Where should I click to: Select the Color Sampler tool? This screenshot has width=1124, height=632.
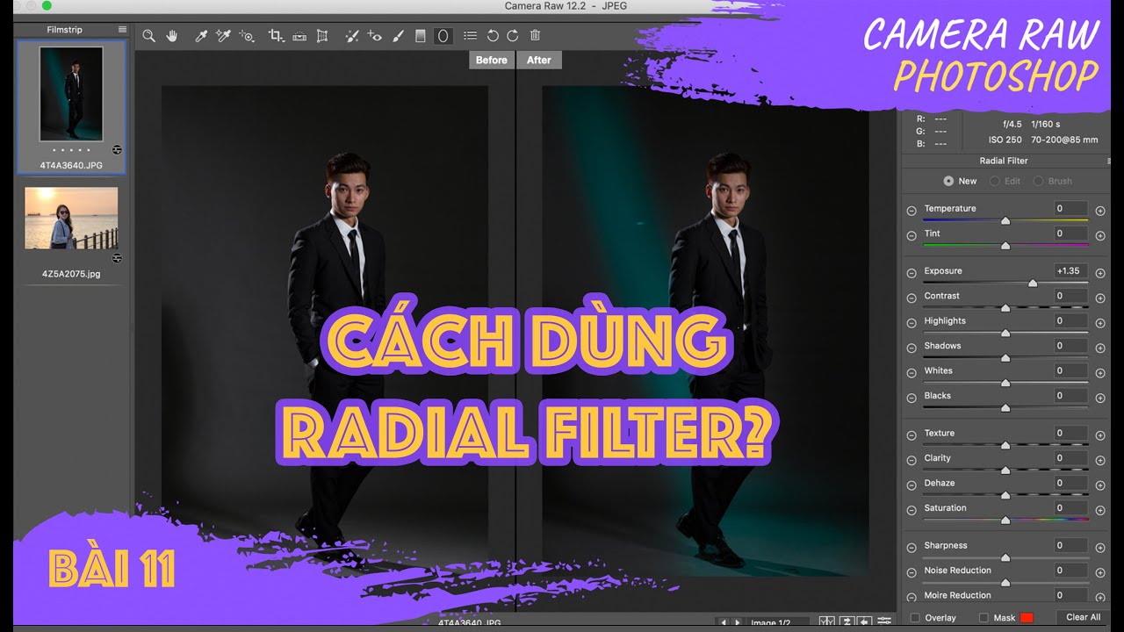224,36
